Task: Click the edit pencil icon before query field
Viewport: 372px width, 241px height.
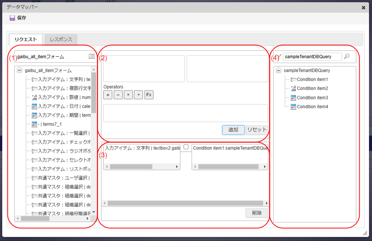Action: click(278, 56)
